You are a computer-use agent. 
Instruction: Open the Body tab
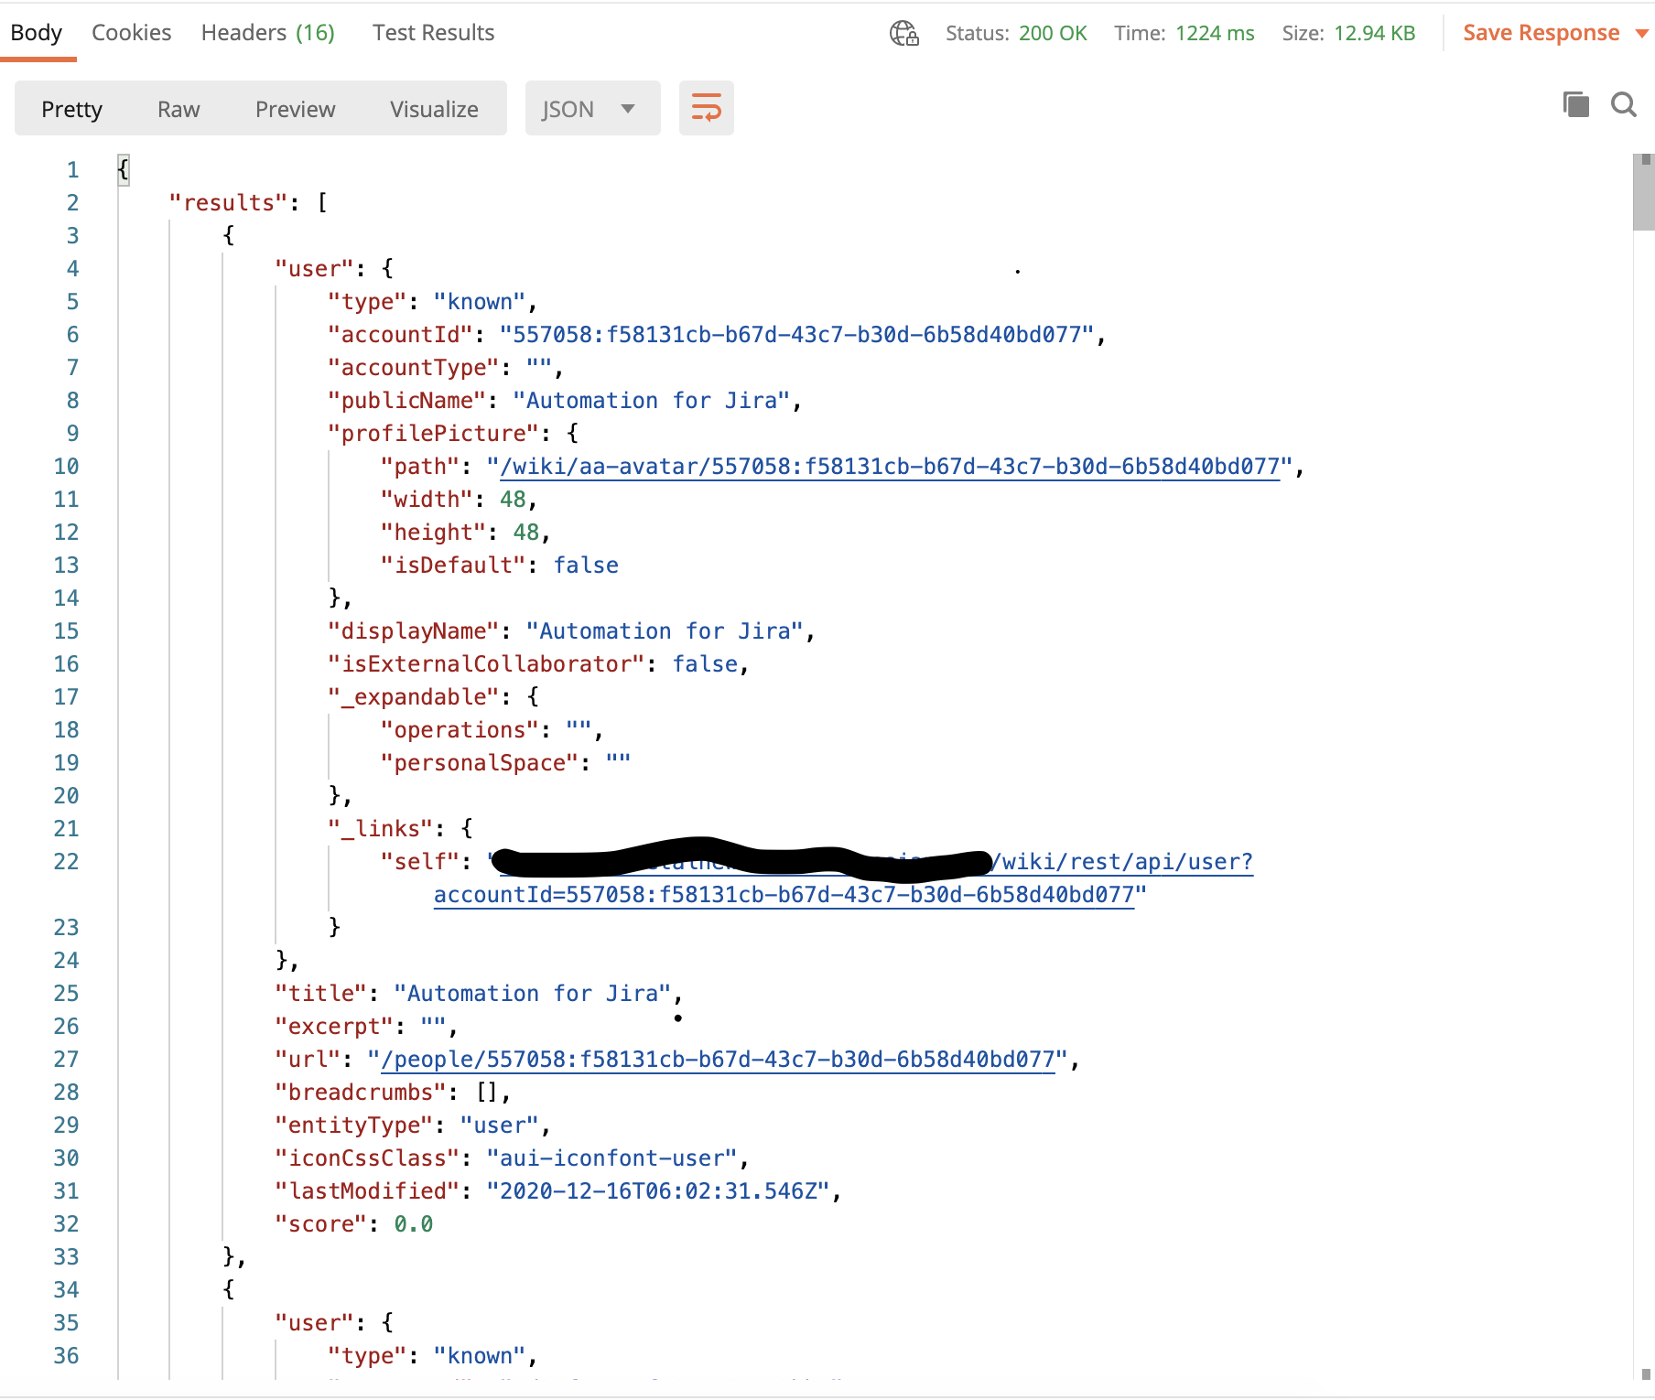(37, 33)
